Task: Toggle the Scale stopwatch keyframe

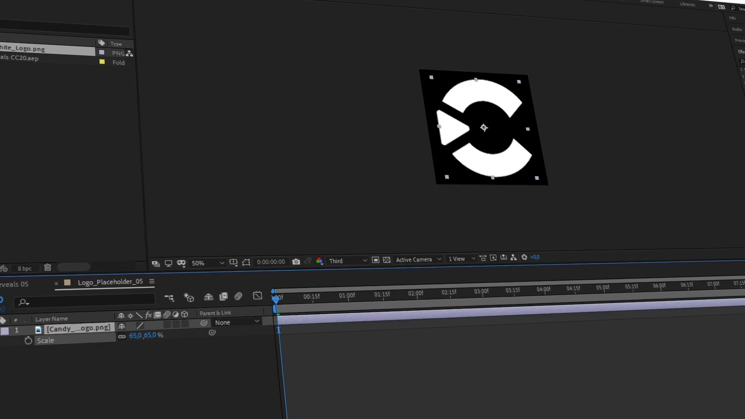Action: pyautogui.click(x=28, y=341)
